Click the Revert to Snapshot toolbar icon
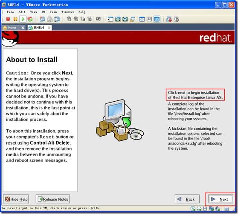The image size is (238, 214). 49,19
